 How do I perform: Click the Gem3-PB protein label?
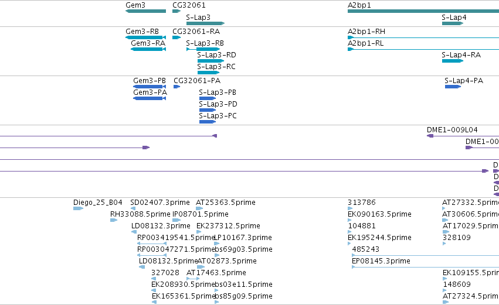150,81
